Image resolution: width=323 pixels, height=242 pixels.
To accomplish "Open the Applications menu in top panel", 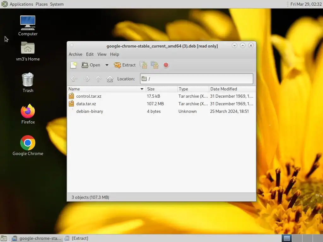I will 21,4.
